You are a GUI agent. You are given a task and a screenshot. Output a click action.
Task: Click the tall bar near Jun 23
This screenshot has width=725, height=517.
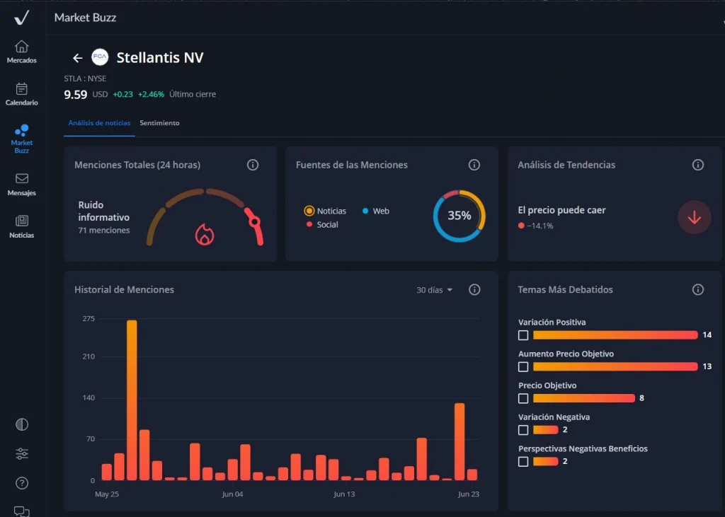click(x=459, y=442)
